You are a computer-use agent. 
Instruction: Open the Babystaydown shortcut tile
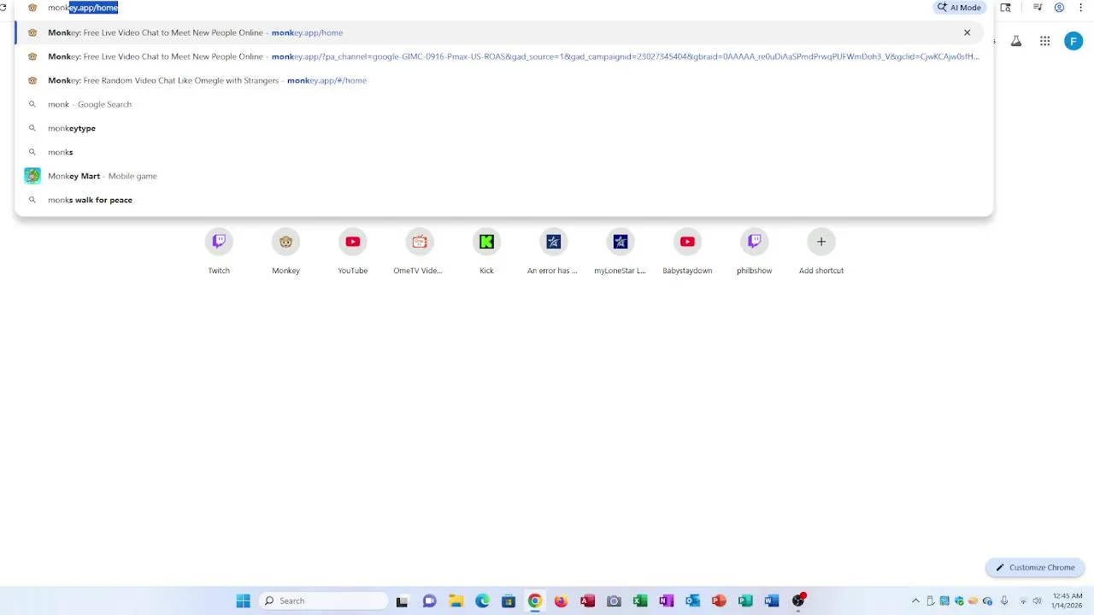[x=687, y=251]
